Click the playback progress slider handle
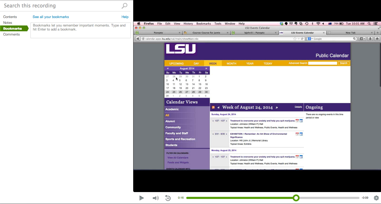This screenshot has width=381, height=204. (x=296, y=198)
